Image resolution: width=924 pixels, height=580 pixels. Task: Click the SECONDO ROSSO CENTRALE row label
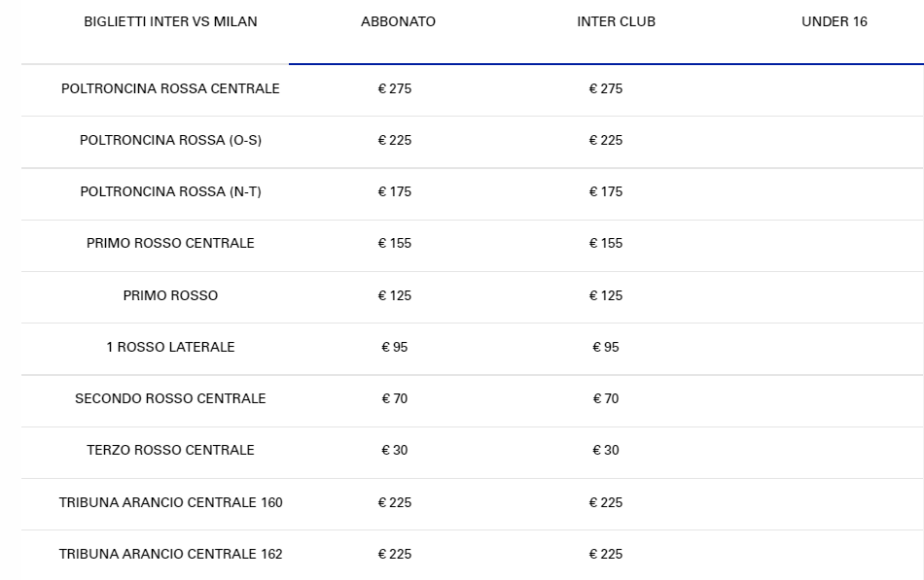click(x=170, y=398)
